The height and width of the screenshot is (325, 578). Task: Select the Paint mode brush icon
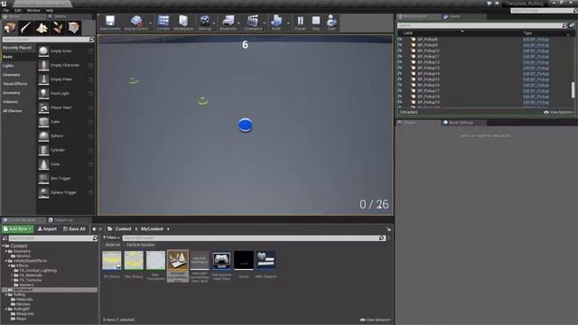tap(26, 28)
